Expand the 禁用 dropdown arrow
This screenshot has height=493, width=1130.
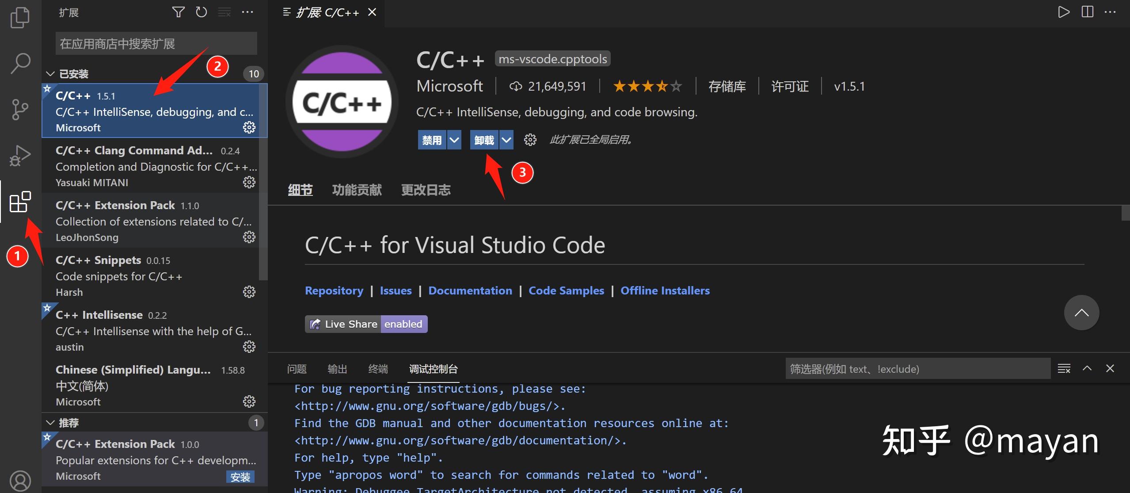click(454, 140)
